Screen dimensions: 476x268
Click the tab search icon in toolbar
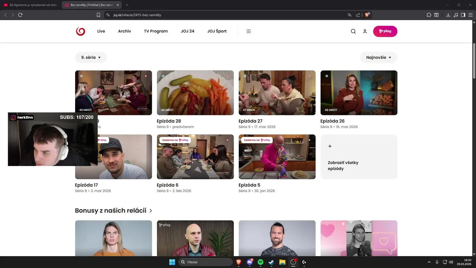click(436, 15)
